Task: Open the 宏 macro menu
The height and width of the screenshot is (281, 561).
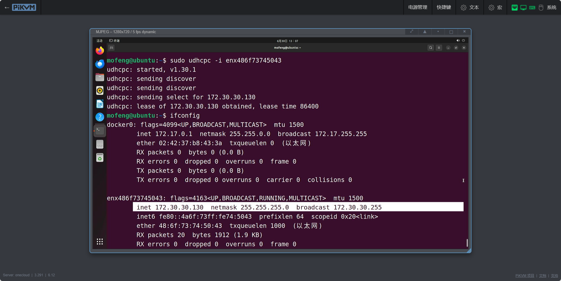Action: (495, 7)
